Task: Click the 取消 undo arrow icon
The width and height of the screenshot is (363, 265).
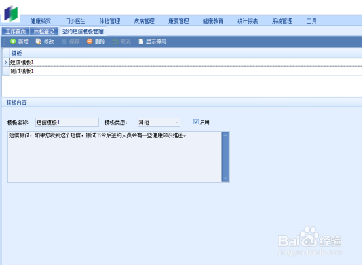Action: pos(115,42)
